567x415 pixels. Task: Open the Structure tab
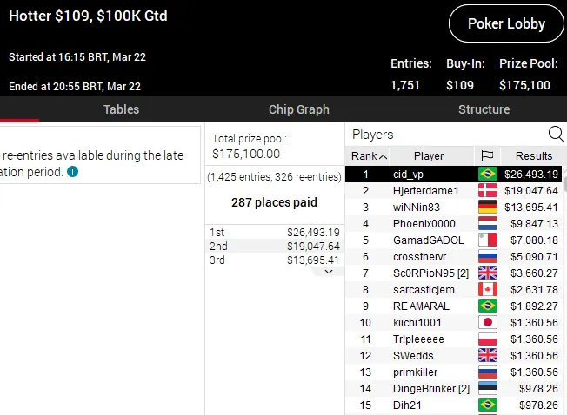pos(484,109)
